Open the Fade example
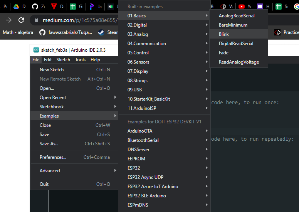The width and height of the screenshot is (299, 212). click(x=239, y=53)
